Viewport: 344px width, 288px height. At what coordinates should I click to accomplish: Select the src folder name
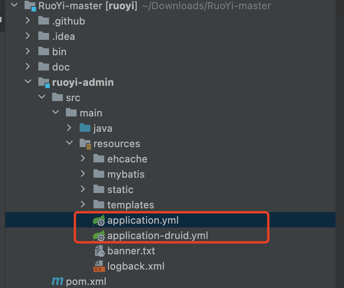pos(73,98)
